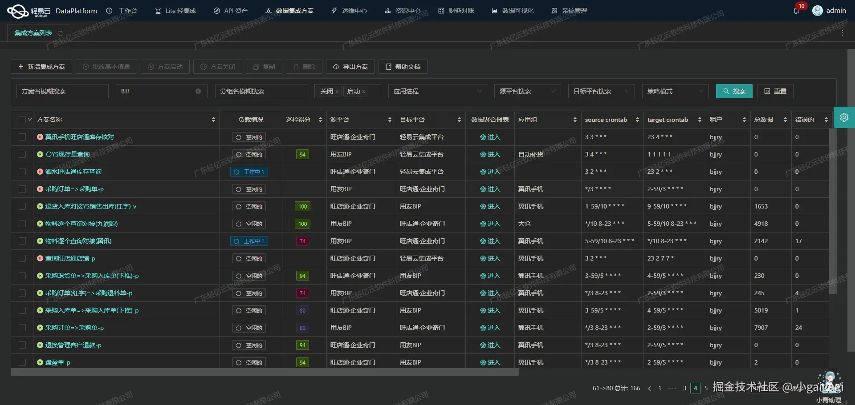Click the 新增集成方案 button
Image resolution: width=855 pixels, height=405 pixels.
coord(41,67)
